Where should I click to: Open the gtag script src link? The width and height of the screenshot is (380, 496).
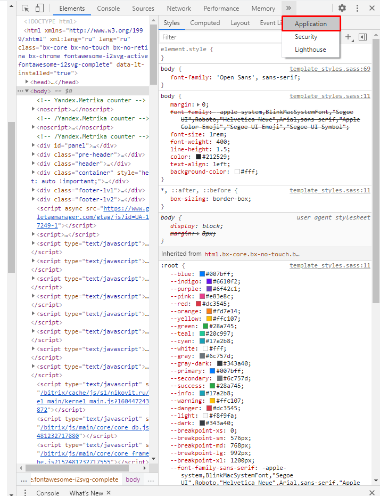93,217
